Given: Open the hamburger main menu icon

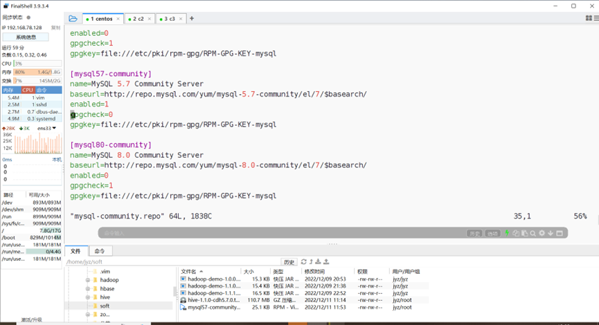Looking at the screenshot, I should click(x=596, y=18).
